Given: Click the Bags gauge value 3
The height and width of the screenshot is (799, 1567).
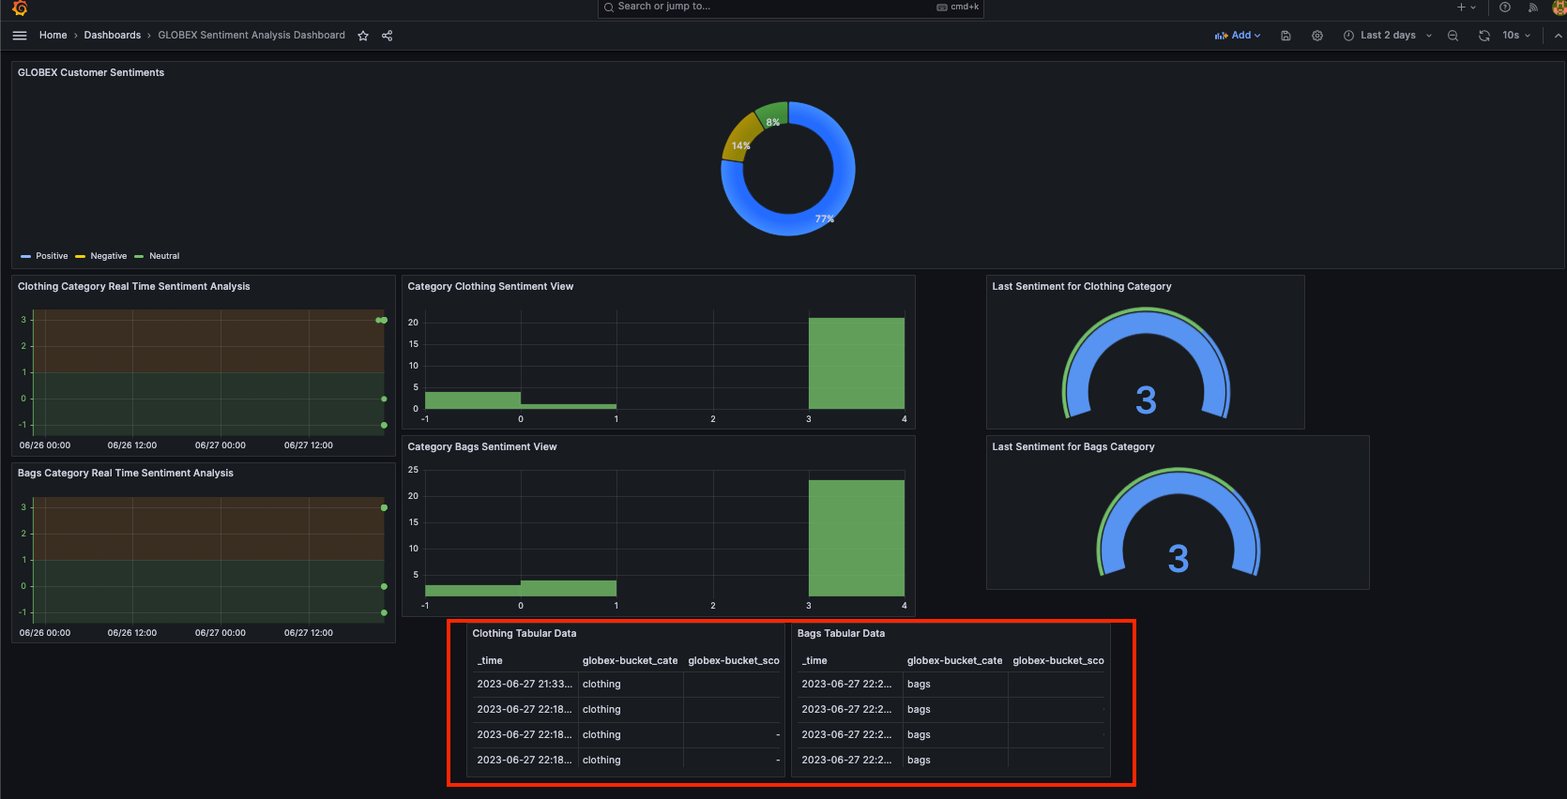Looking at the screenshot, I should point(1179,560).
